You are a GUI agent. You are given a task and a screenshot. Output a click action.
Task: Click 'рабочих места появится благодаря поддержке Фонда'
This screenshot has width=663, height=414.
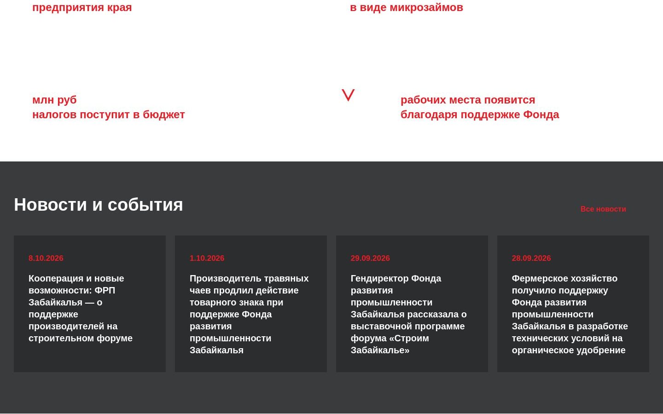480,107
